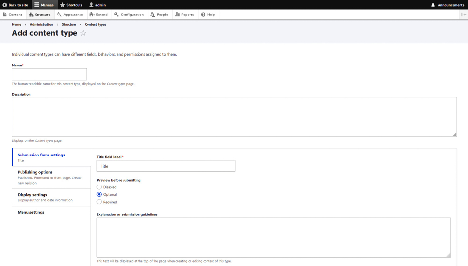
Task: Open the Submission form settings tab
Action: [51, 157]
